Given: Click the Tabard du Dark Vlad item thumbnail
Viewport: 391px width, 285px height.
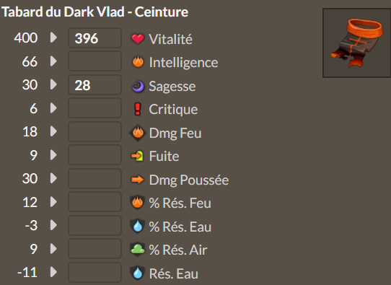Looking at the screenshot, I should 357,43.
